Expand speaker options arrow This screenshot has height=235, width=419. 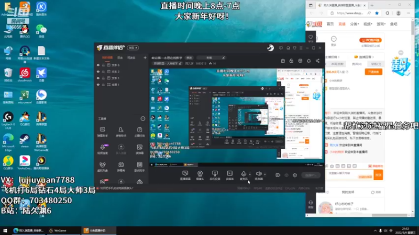[265, 174]
